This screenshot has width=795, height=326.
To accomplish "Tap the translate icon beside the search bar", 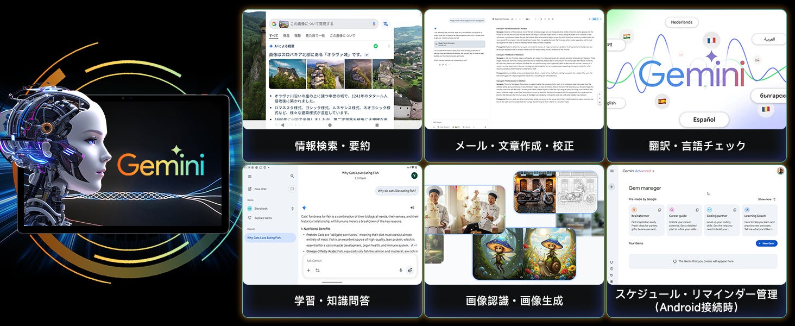I will (386, 24).
